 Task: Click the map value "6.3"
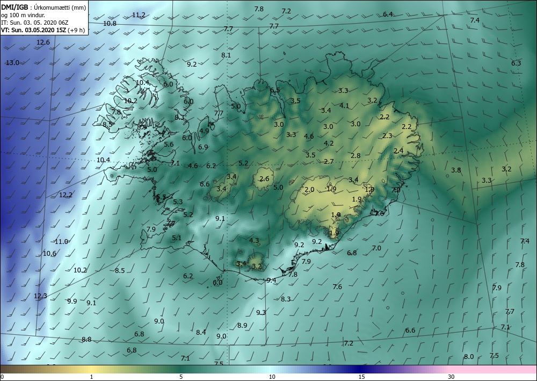(516, 63)
